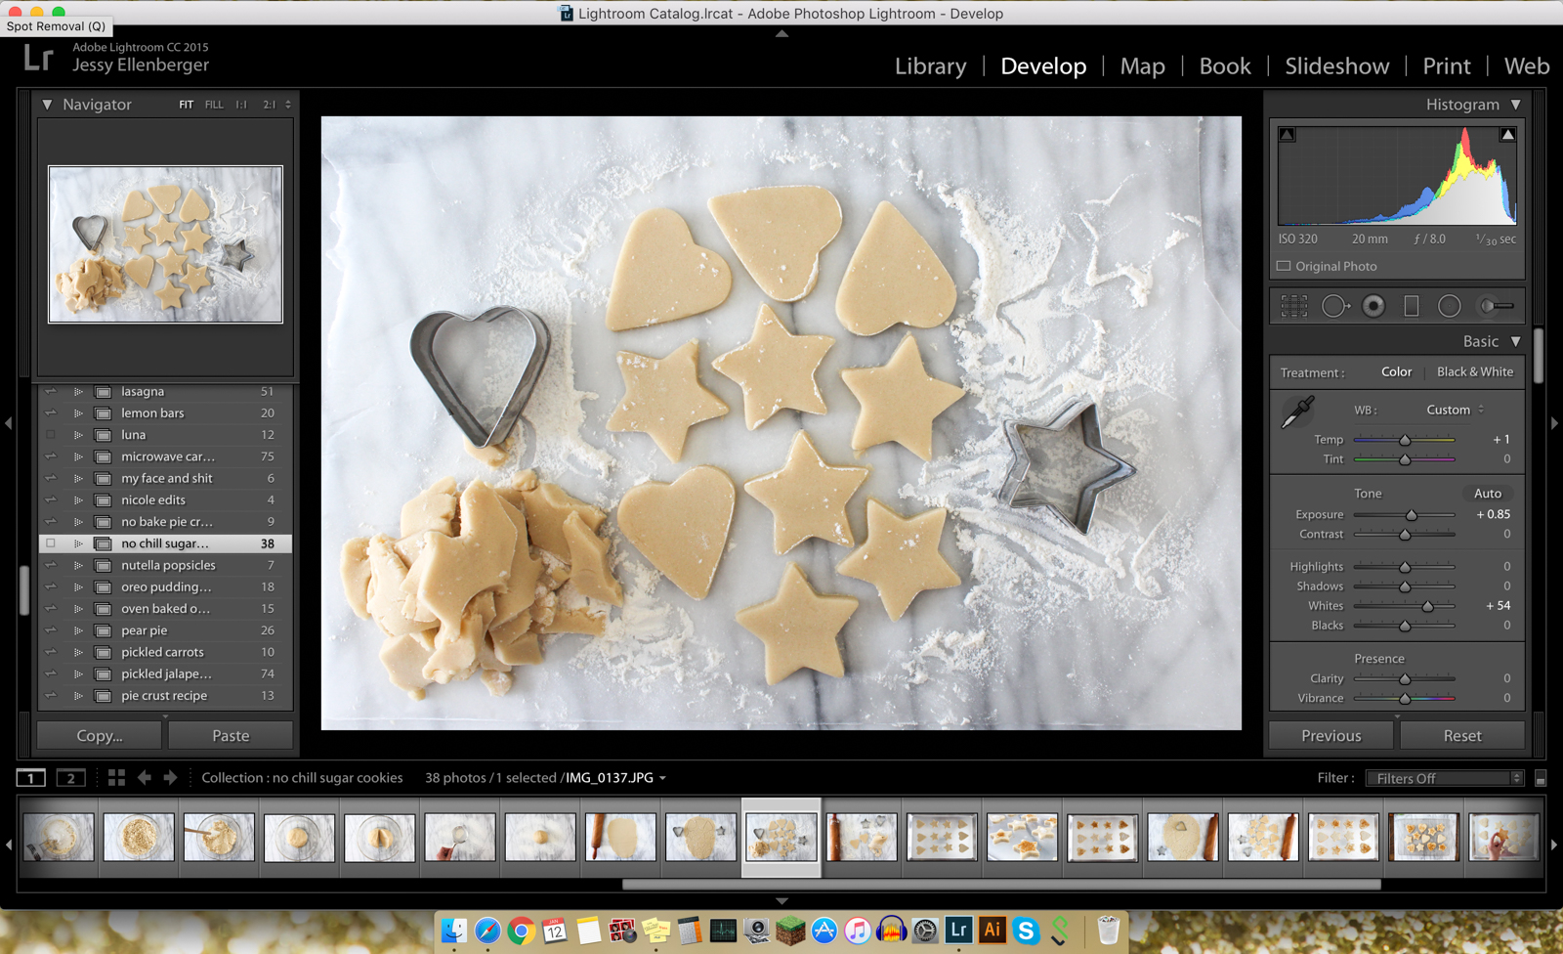Viewport: 1563px width, 954px height.
Task: Click the Reset button
Action: pos(1462,735)
